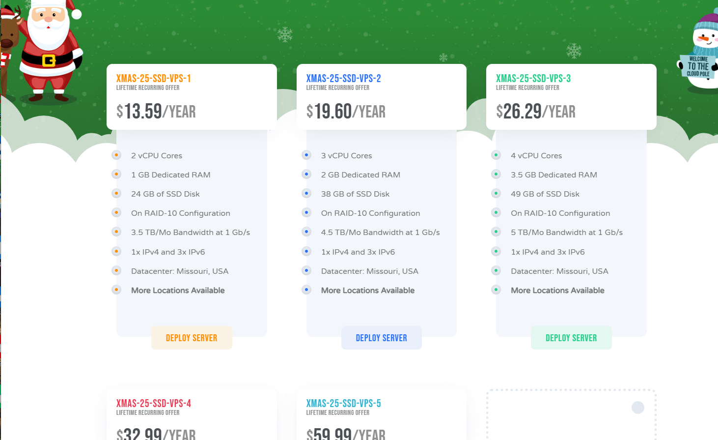Click the green bullet next to 3.5 GB Dedicated RAM
This screenshot has width=718, height=440.
[496, 175]
